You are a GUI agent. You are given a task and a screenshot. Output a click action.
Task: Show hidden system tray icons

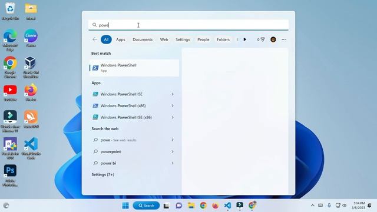point(313,206)
